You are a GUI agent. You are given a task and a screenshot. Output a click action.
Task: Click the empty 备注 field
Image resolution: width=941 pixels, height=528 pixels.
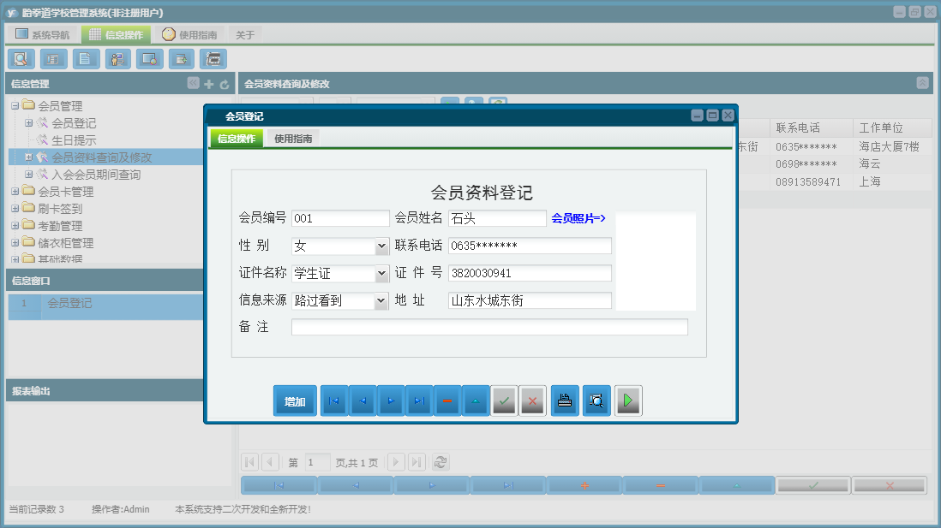pyautogui.click(x=489, y=327)
